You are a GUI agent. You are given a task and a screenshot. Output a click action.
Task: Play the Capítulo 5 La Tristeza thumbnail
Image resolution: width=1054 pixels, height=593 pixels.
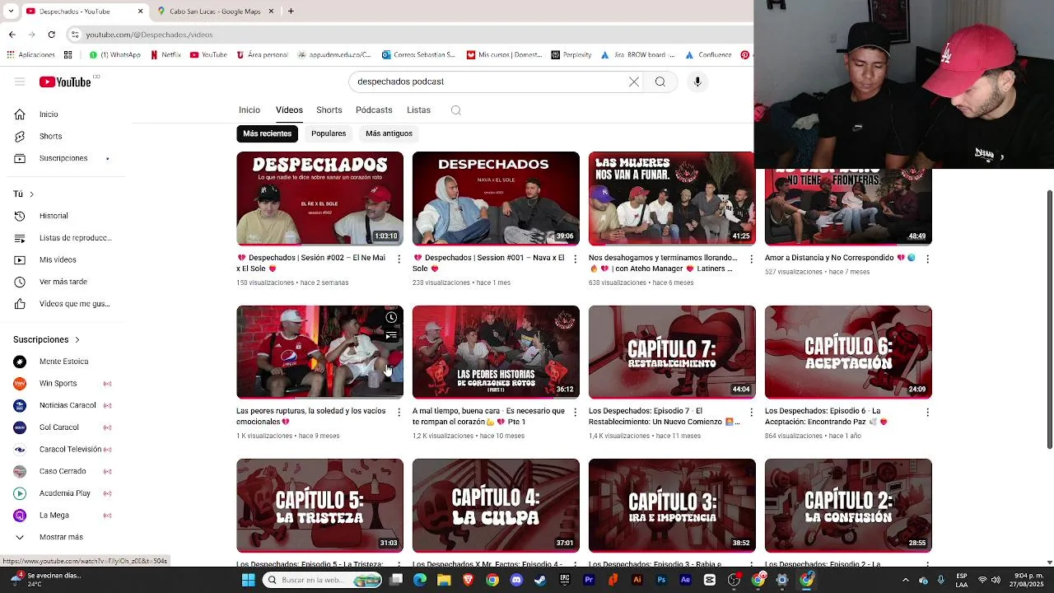pyautogui.click(x=319, y=506)
